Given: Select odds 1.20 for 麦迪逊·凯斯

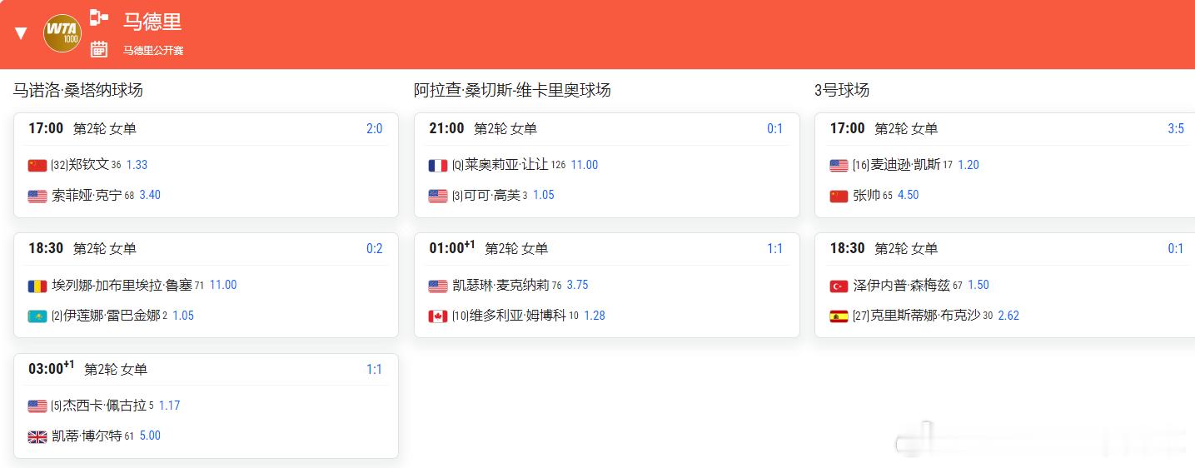Looking at the screenshot, I should point(968,165).
